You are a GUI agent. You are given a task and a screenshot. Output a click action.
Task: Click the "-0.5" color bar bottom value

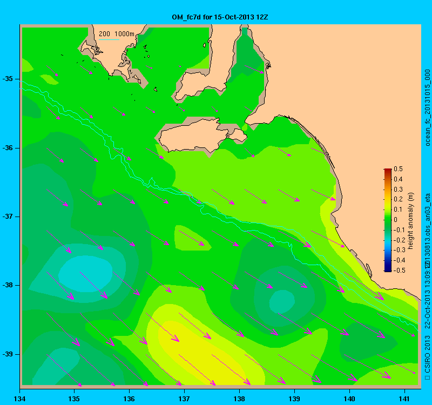(399, 271)
